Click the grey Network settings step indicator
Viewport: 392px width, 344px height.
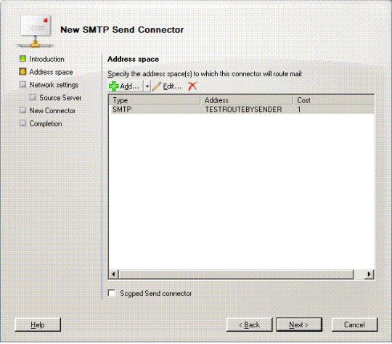pyautogui.click(x=23, y=84)
